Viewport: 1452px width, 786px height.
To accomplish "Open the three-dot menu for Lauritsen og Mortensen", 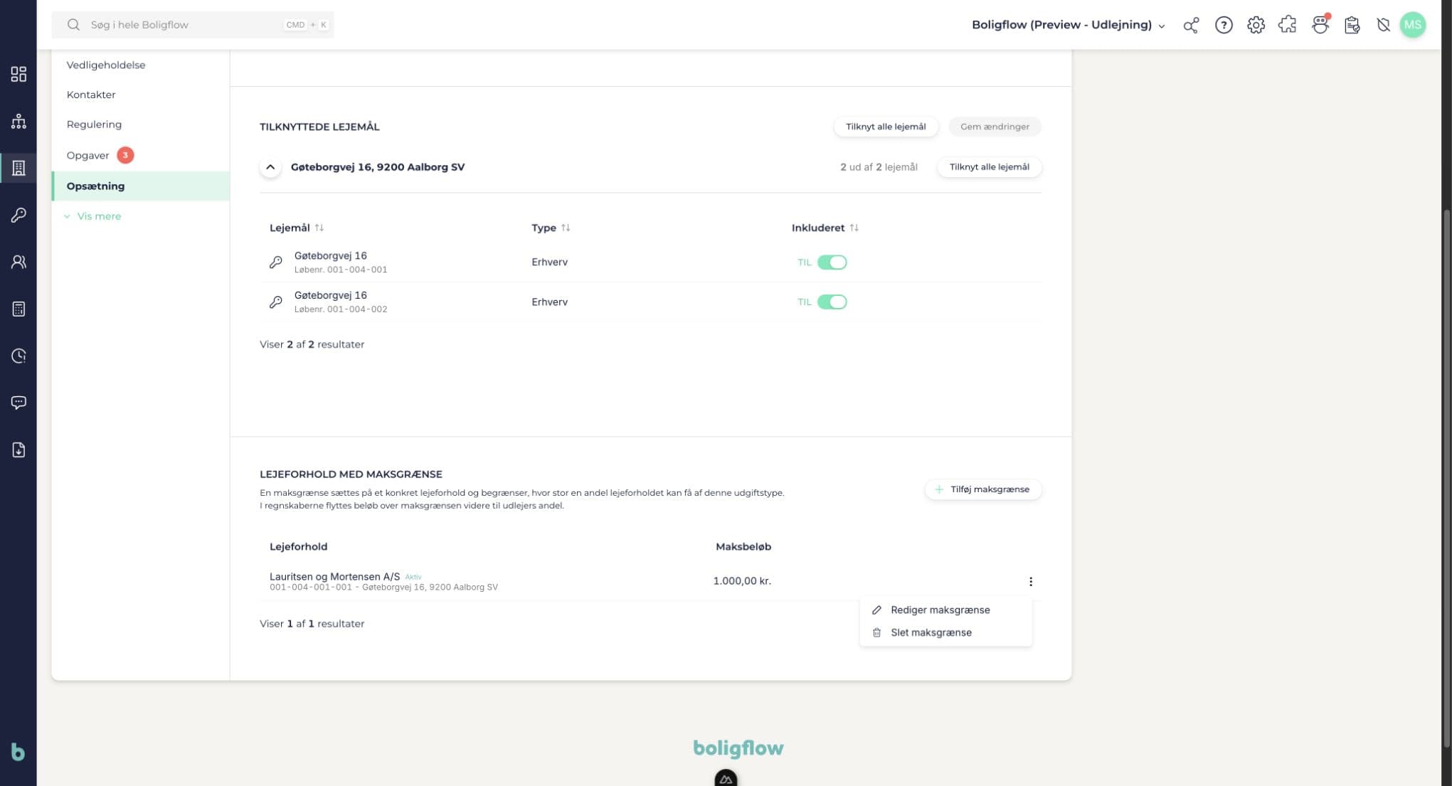I will (1030, 581).
